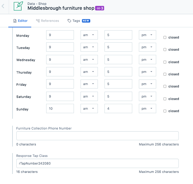Focus the Furniture Collection Phone Number field
The width and height of the screenshot is (193, 184).
point(98,136)
